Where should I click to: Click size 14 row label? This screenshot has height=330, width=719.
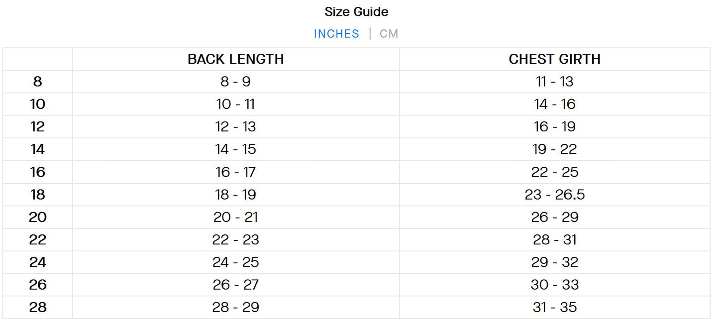click(x=38, y=149)
